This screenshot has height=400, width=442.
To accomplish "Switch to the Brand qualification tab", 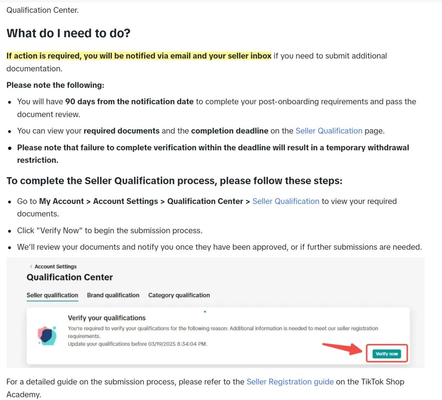I will [113, 295].
